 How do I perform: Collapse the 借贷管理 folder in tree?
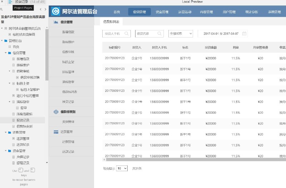click(x=6, y=53)
